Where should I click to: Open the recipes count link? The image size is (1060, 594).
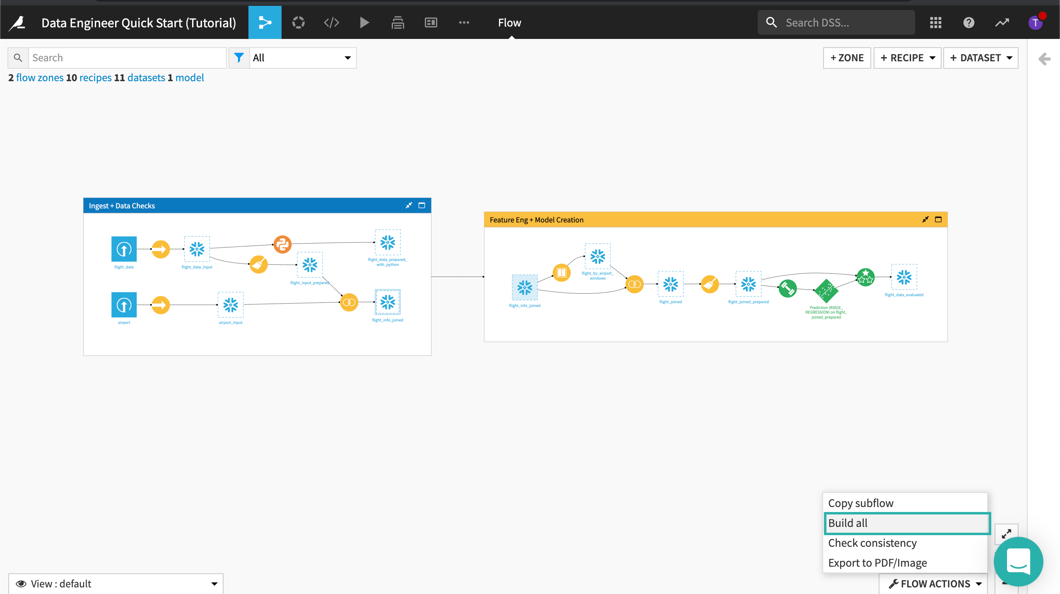[x=95, y=77]
